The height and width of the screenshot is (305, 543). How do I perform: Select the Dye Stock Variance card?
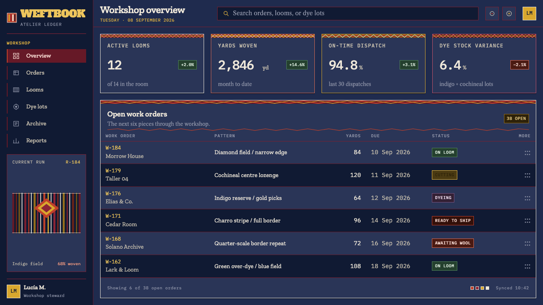click(484, 64)
